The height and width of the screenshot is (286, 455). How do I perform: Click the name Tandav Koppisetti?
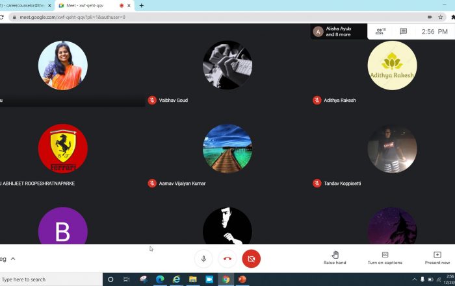[343, 184]
